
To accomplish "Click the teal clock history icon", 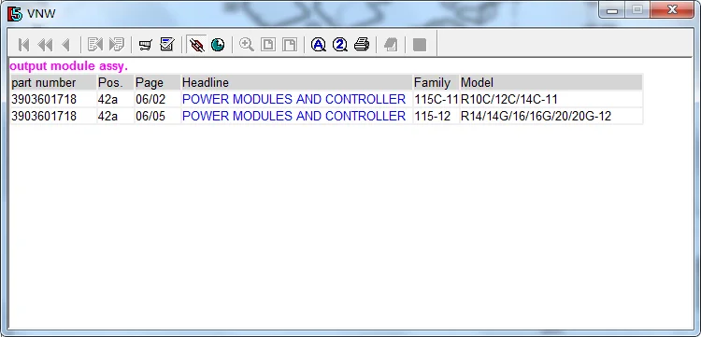I will [218, 45].
